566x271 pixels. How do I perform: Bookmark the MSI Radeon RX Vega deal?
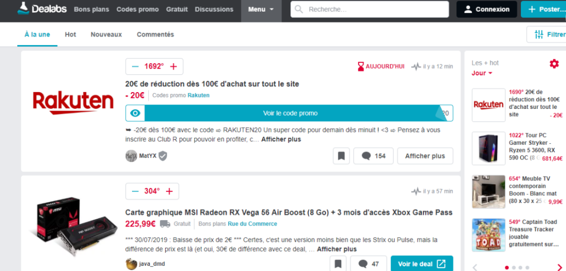338,264
